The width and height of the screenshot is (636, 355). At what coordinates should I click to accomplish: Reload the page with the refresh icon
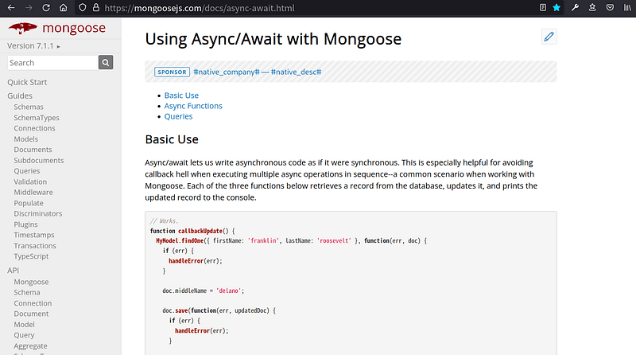(46, 8)
